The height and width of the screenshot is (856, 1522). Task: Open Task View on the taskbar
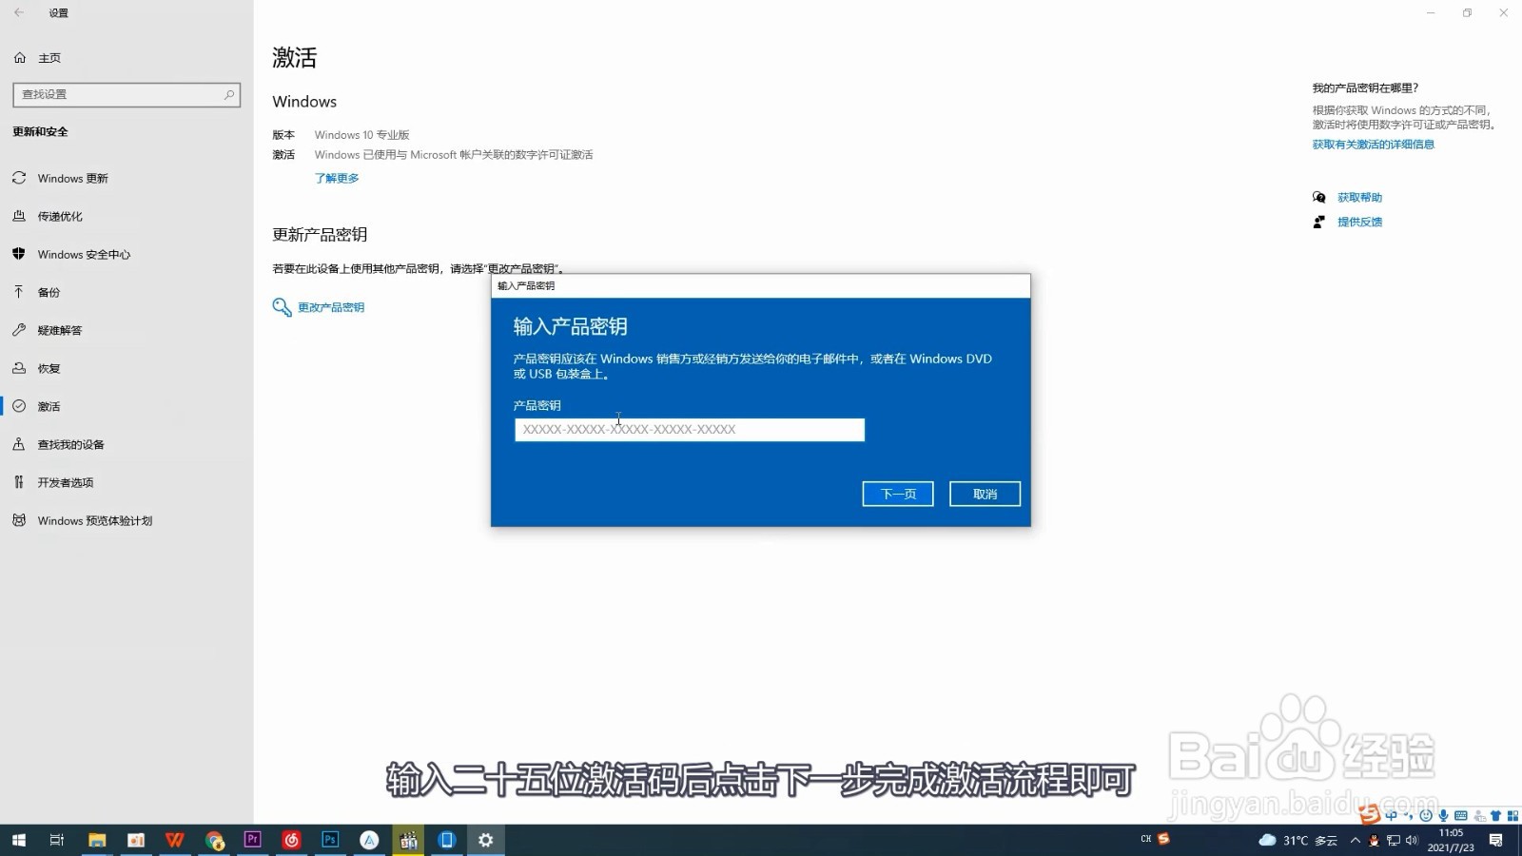[57, 840]
